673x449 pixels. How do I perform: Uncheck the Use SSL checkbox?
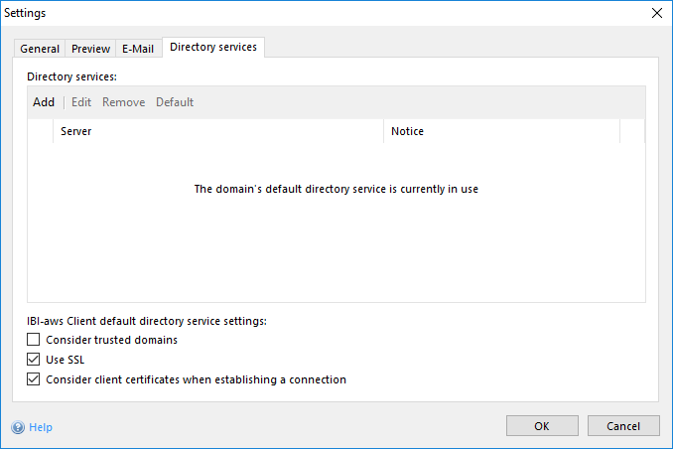click(34, 360)
